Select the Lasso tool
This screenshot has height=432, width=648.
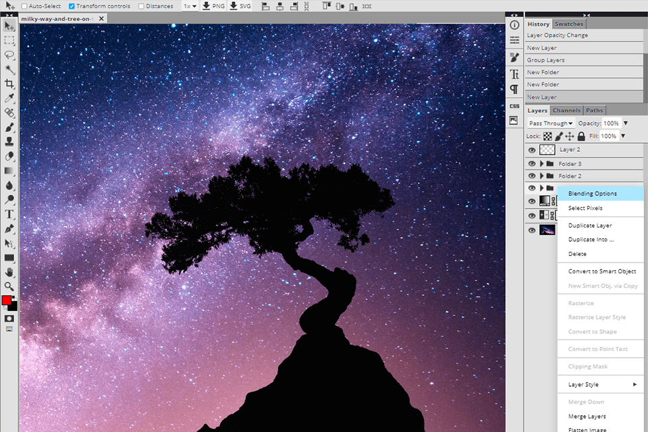pyautogui.click(x=9, y=55)
